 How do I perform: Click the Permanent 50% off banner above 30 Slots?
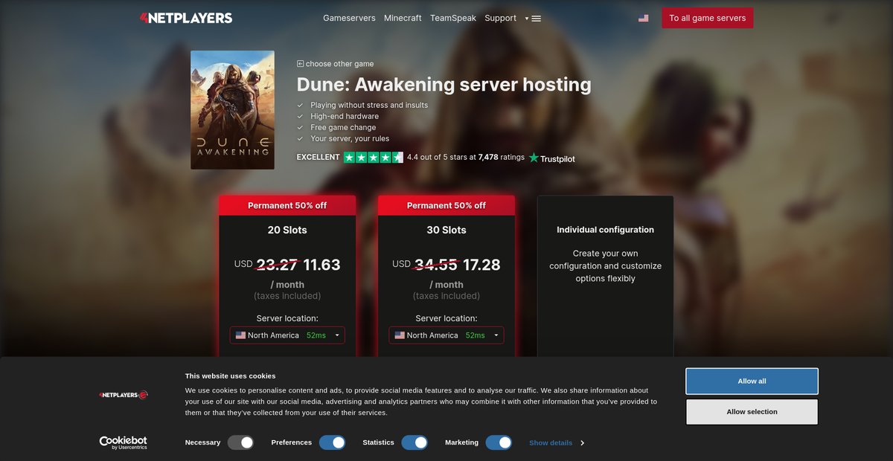[446, 205]
